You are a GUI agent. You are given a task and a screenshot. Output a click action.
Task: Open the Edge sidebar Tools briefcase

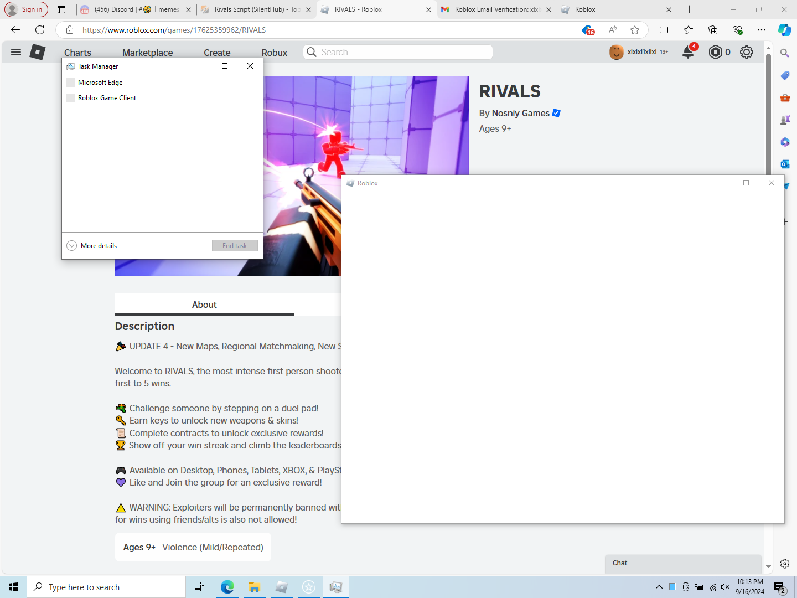[785, 98]
